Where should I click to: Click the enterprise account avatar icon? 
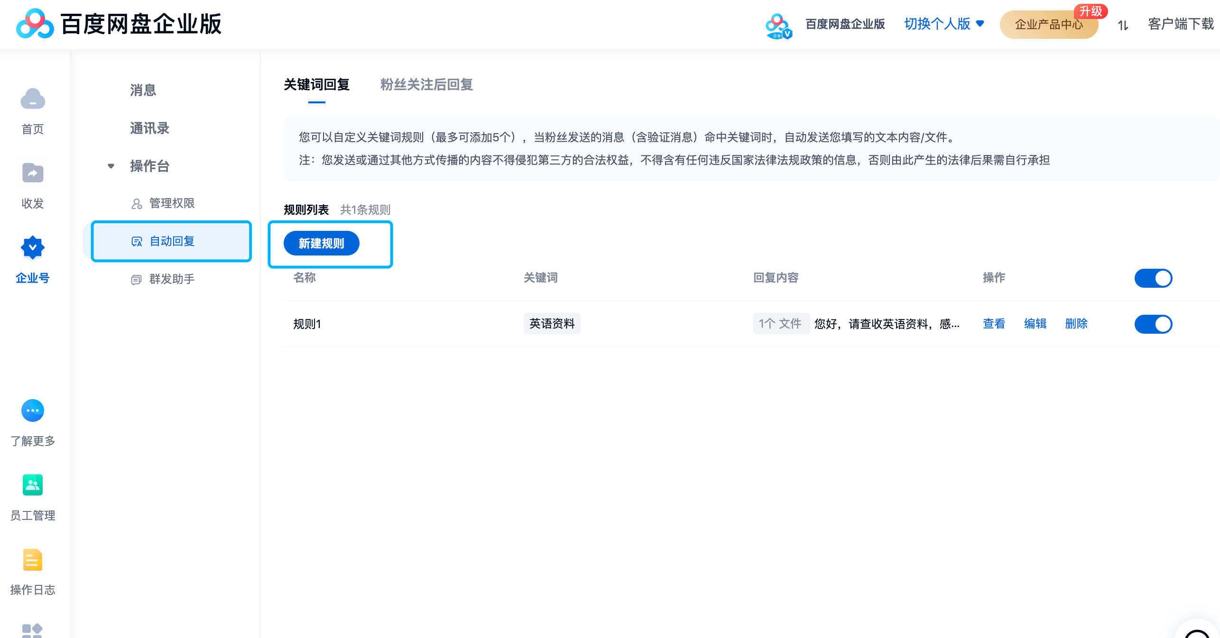778,26
